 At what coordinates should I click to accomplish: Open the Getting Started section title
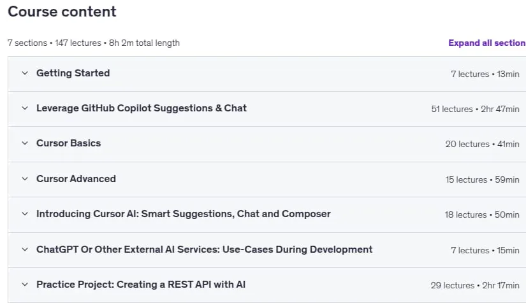coord(73,73)
